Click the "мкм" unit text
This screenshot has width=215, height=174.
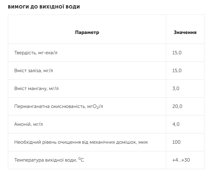(x=143, y=142)
